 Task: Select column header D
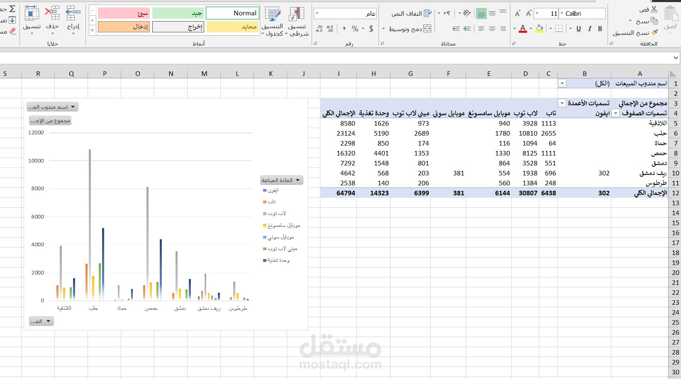pos(525,74)
